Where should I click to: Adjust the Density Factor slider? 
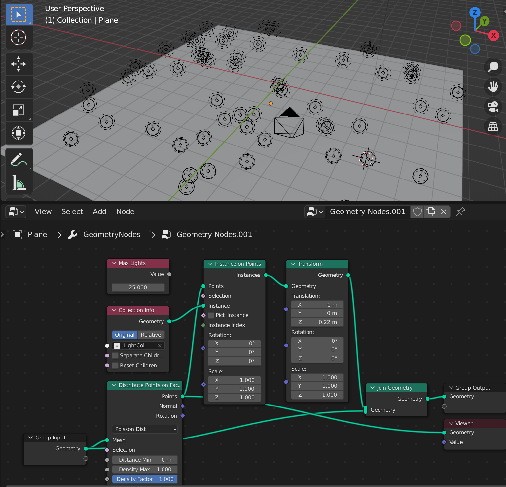[145, 479]
